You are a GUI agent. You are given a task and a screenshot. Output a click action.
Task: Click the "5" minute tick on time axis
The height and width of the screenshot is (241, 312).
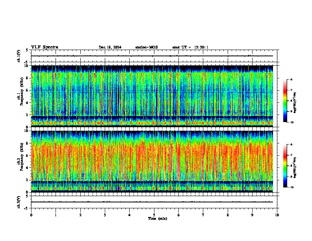pyautogui.click(x=154, y=215)
